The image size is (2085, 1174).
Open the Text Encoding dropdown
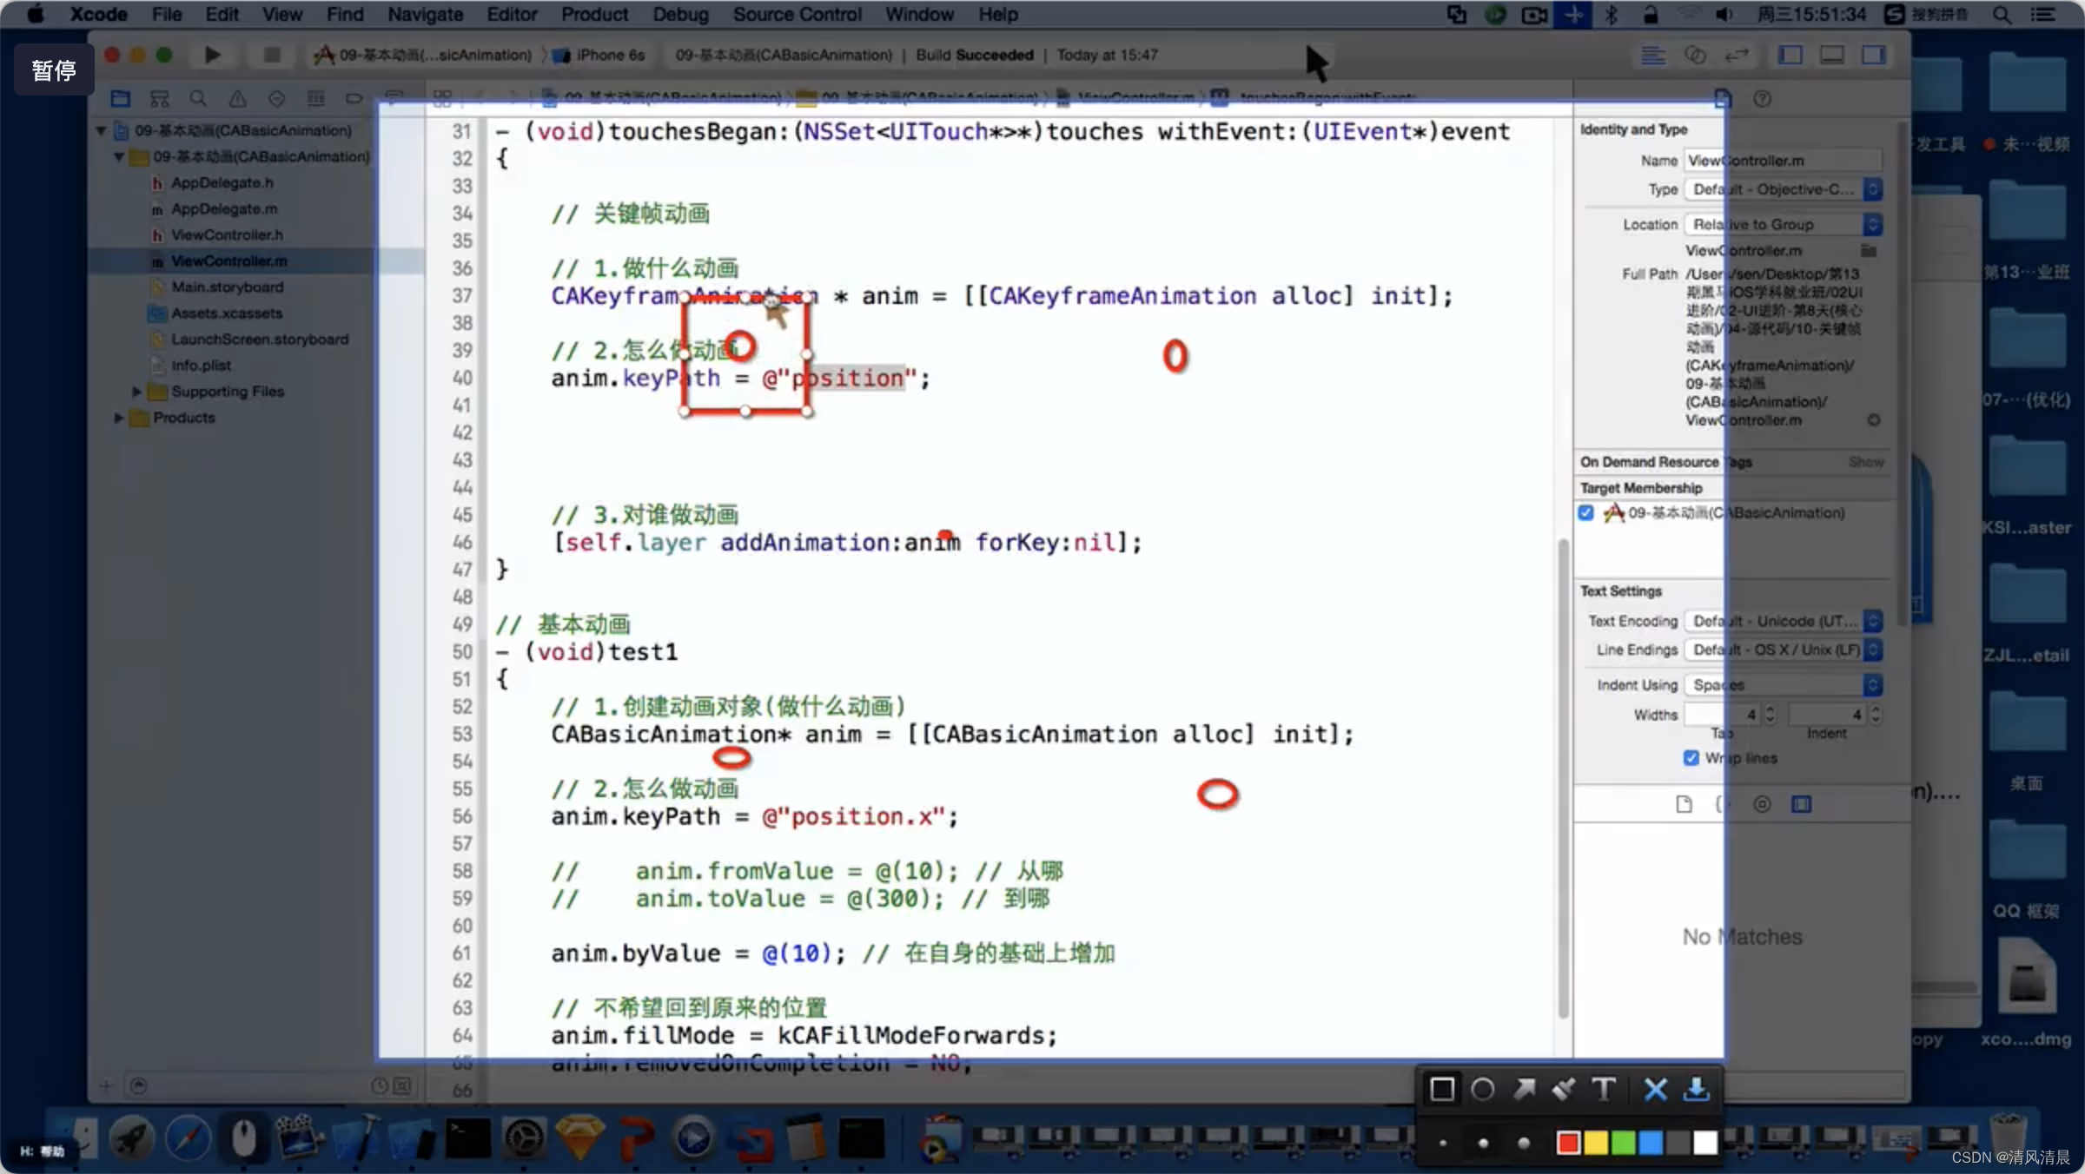pos(1784,621)
